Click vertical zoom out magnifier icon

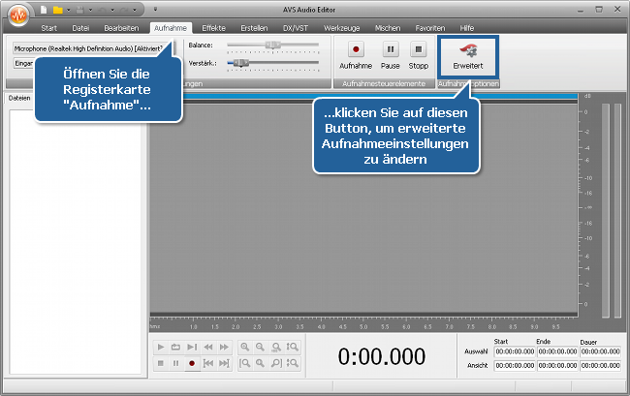[293, 363]
